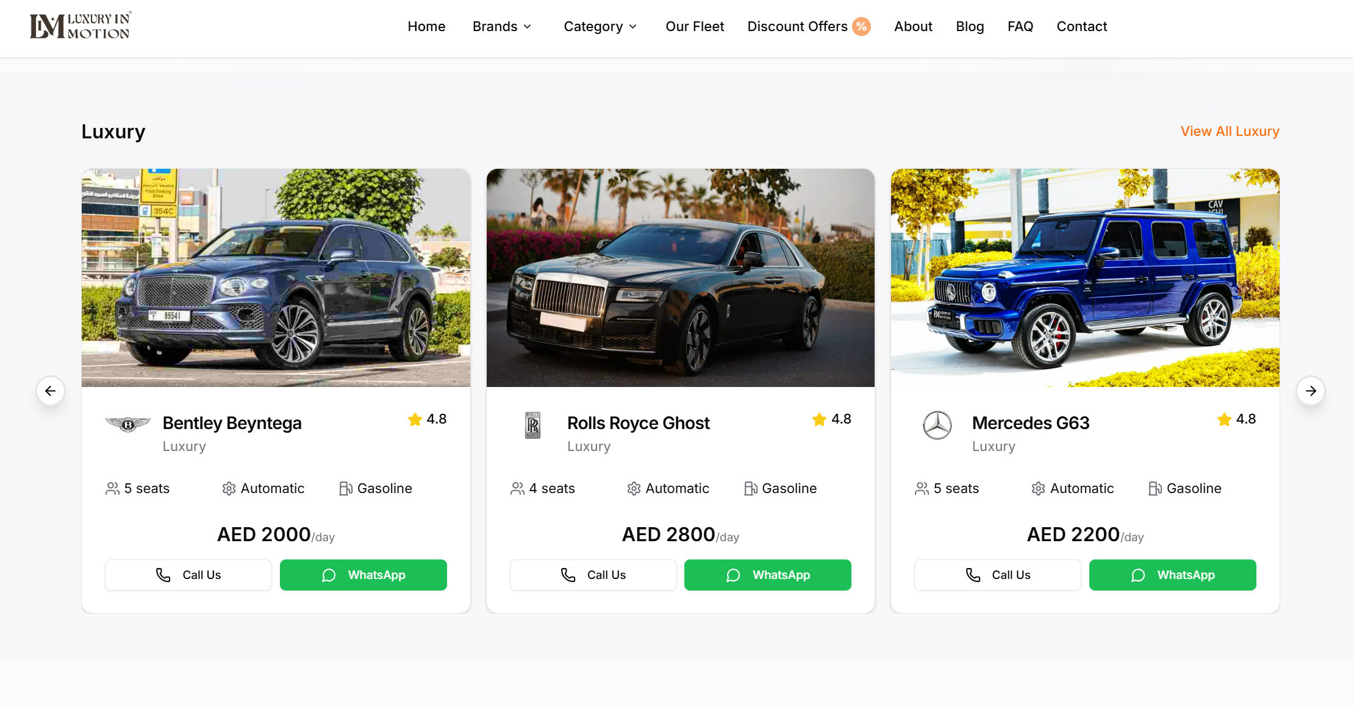
Task: Follow the View All Luxury link
Action: point(1230,131)
